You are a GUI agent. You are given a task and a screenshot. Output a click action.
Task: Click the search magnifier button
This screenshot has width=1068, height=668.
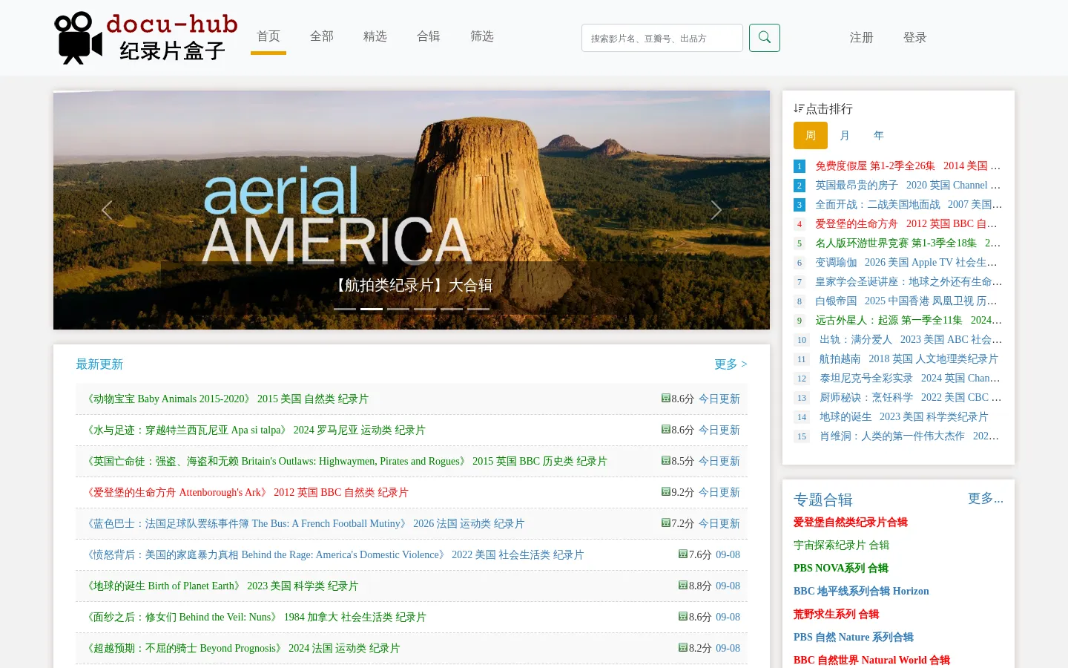765,38
